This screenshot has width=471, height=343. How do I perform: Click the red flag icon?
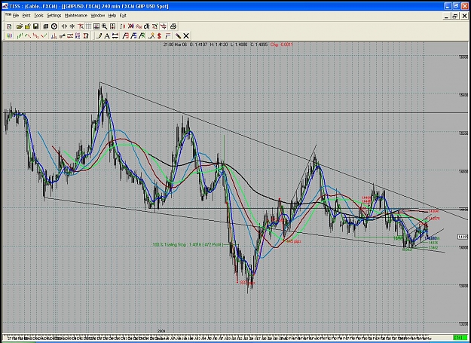126,36
